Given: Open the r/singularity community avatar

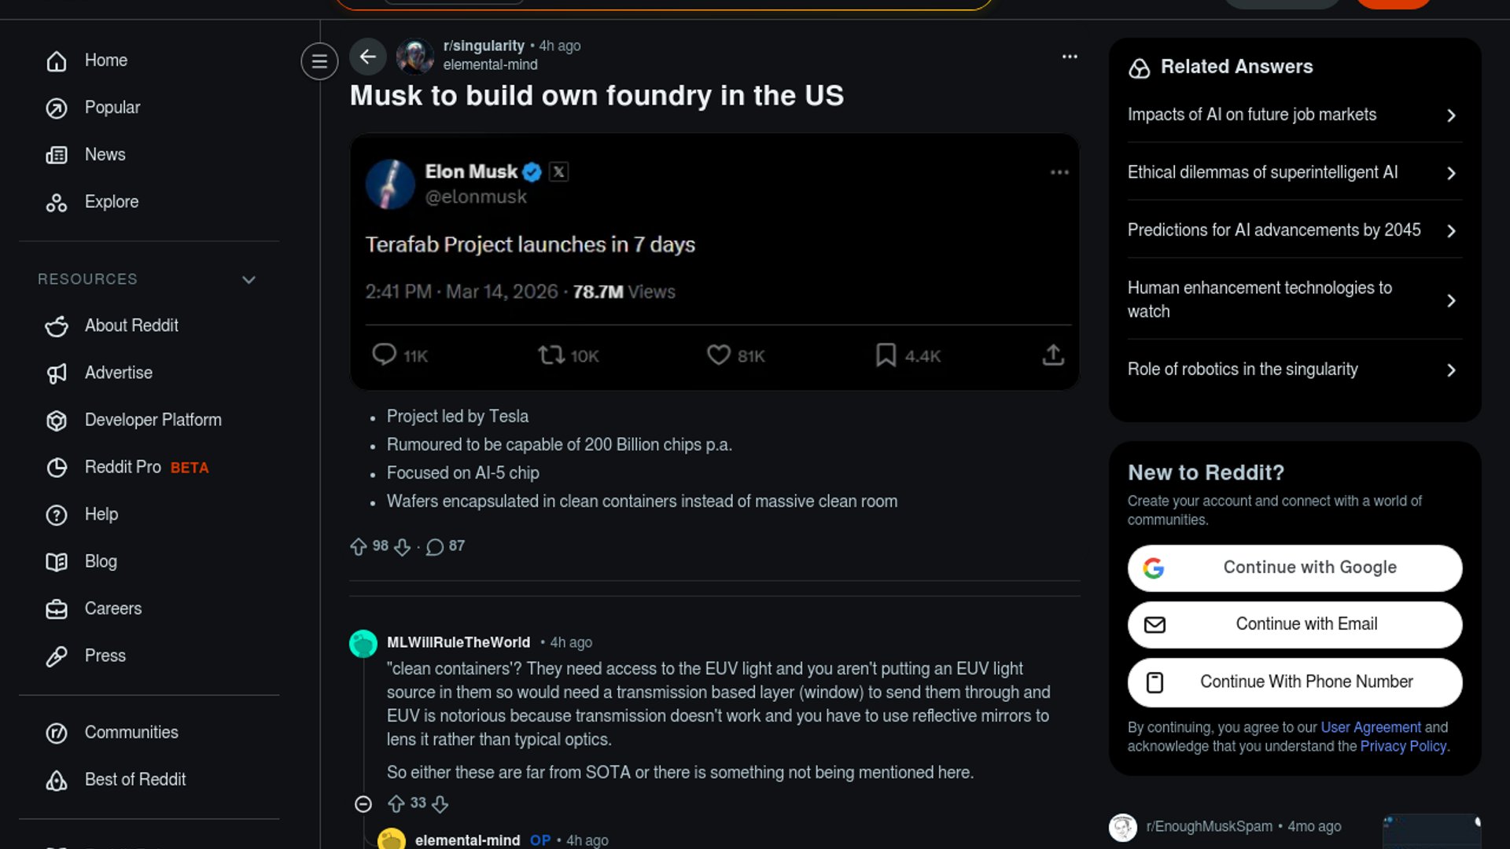Looking at the screenshot, I should 415,56.
